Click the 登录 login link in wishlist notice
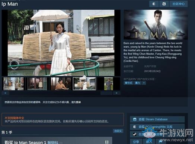Viewport: 195px width, 144px height. (78, 102)
